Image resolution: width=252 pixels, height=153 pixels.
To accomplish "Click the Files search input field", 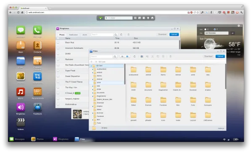I will (102, 56).
